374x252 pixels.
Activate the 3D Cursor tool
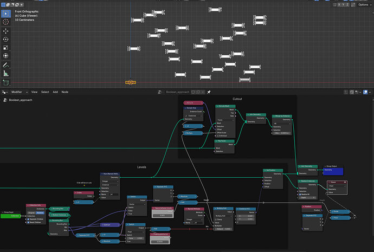6,22
